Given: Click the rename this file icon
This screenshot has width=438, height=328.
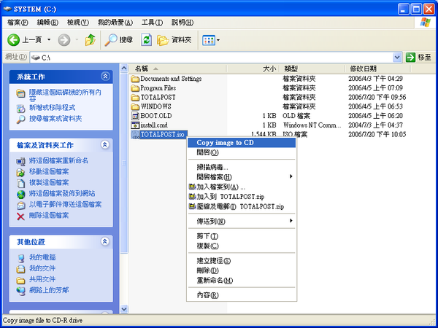Looking at the screenshot, I should tap(20, 162).
